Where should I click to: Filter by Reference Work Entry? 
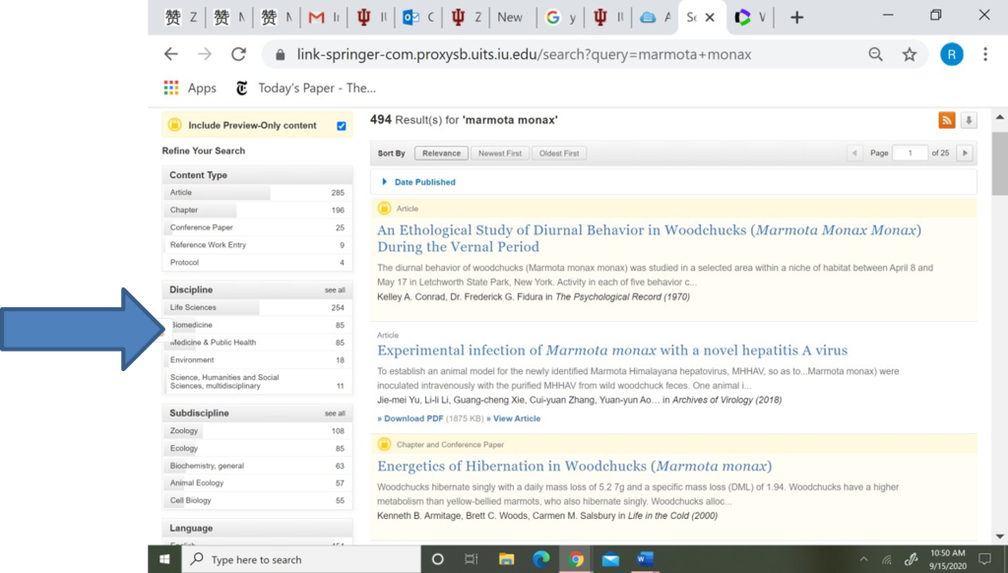[x=257, y=244]
